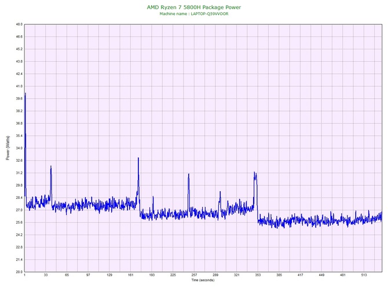Click the x-axis tick label 225
Viewport: 388px width, 290px height.
click(x=173, y=275)
